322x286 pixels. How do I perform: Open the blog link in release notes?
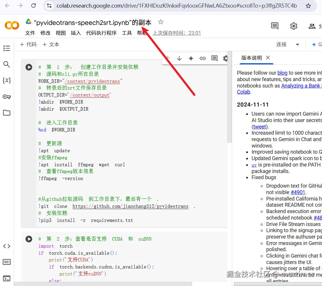coord(282,73)
